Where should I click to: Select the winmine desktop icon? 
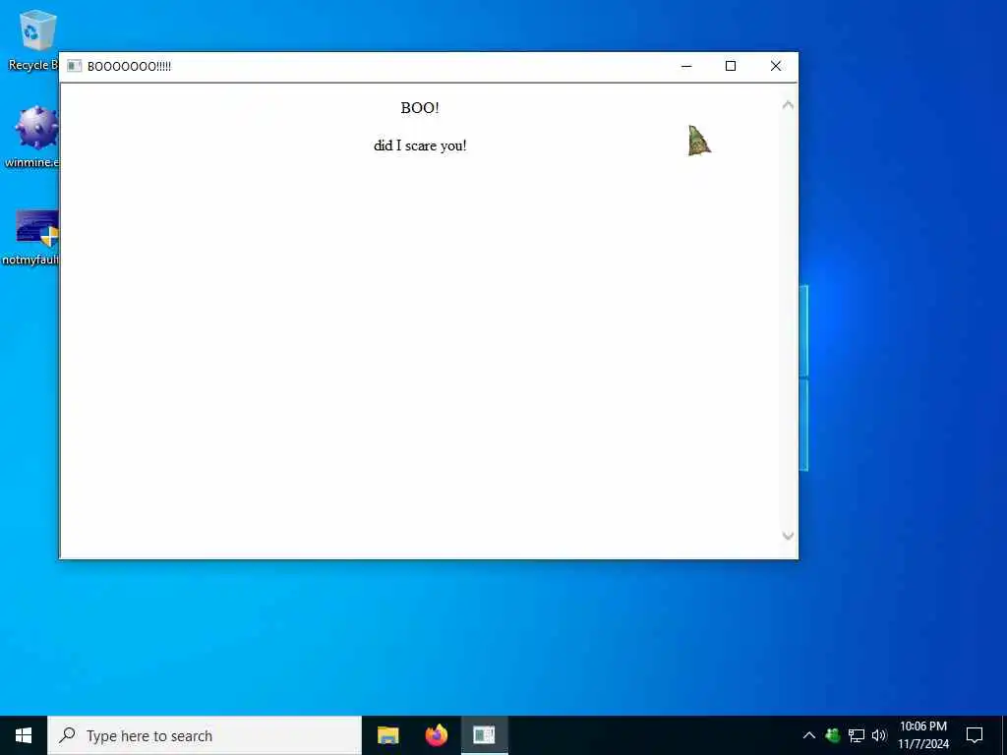pos(33,137)
